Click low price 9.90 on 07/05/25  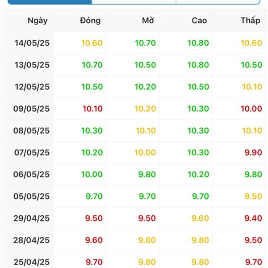[x=253, y=152]
